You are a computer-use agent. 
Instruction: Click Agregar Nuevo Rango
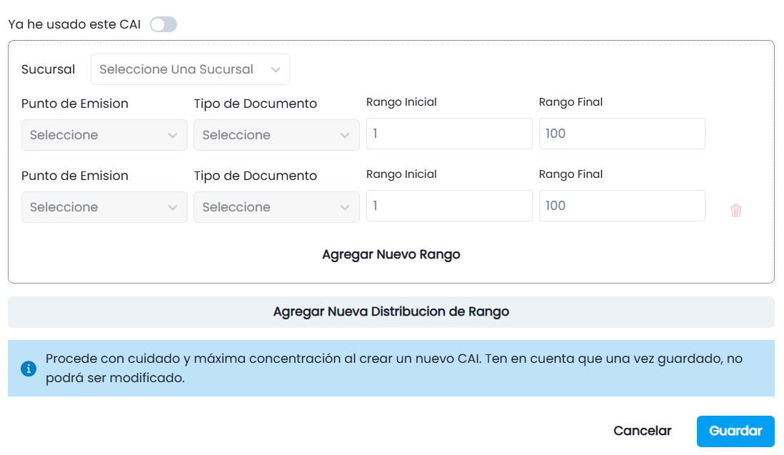click(391, 254)
